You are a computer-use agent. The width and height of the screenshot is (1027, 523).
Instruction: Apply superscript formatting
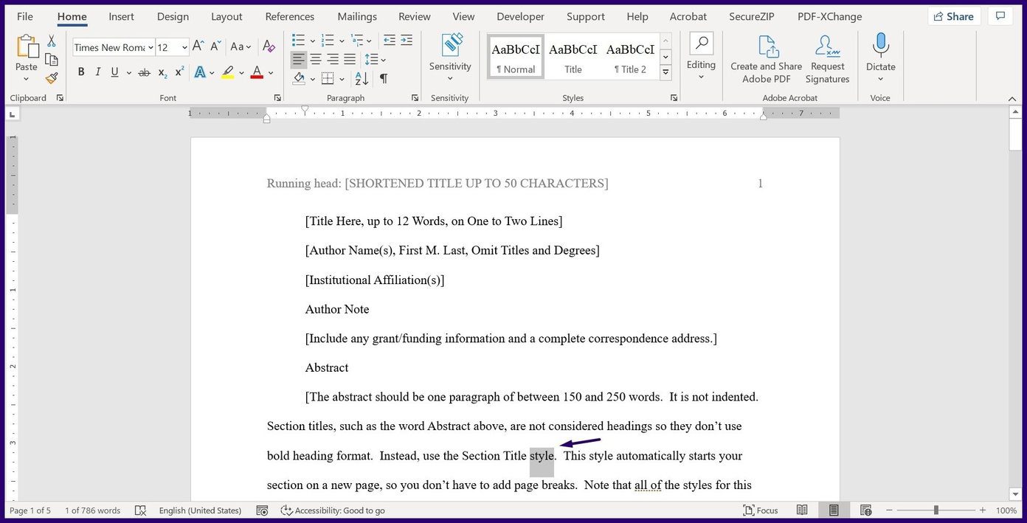pyautogui.click(x=179, y=72)
